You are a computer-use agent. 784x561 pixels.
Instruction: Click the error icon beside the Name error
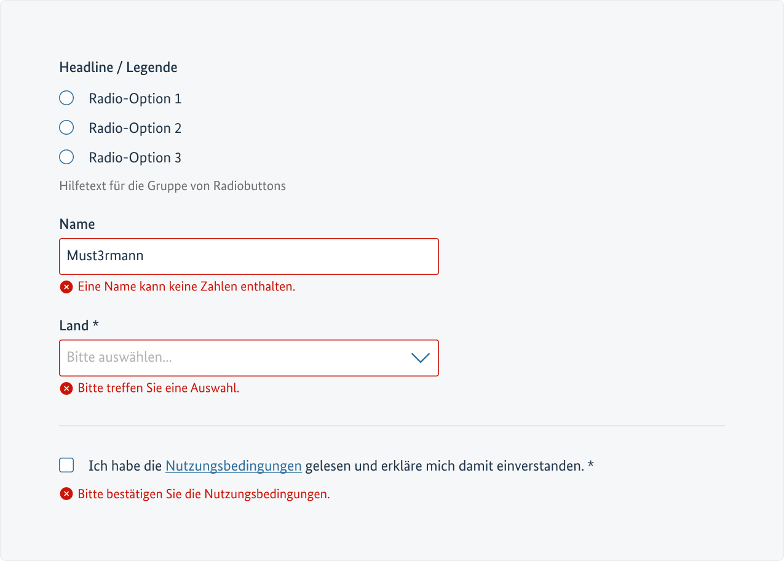tap(66, 287)
